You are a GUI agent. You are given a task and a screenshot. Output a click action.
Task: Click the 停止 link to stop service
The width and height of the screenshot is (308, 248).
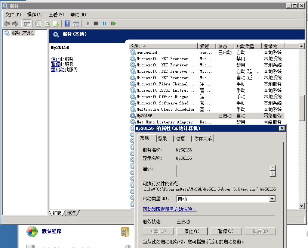pyautogui.click(x=56, y=59)
